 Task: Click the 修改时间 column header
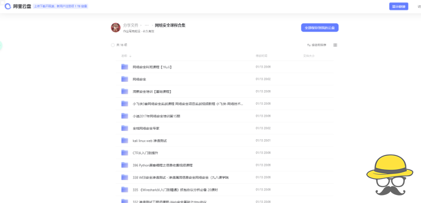pyautogui.click(x=262, y=56)
